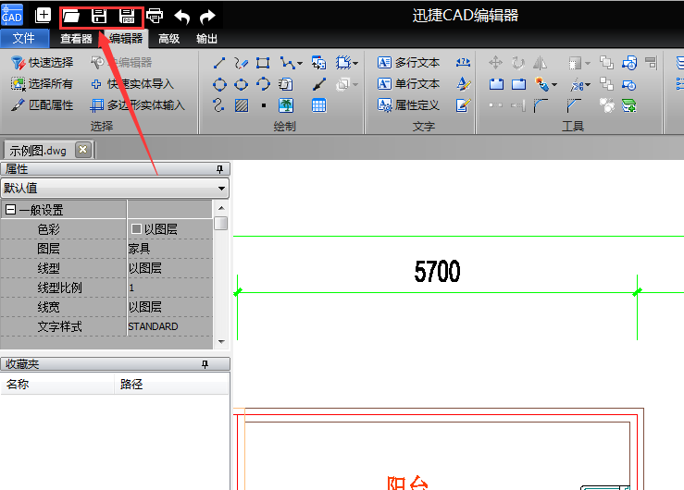The width and height of the screenshot is (684, 490).
Task: Click the Undo arrow icon
Action: point(181,16)
